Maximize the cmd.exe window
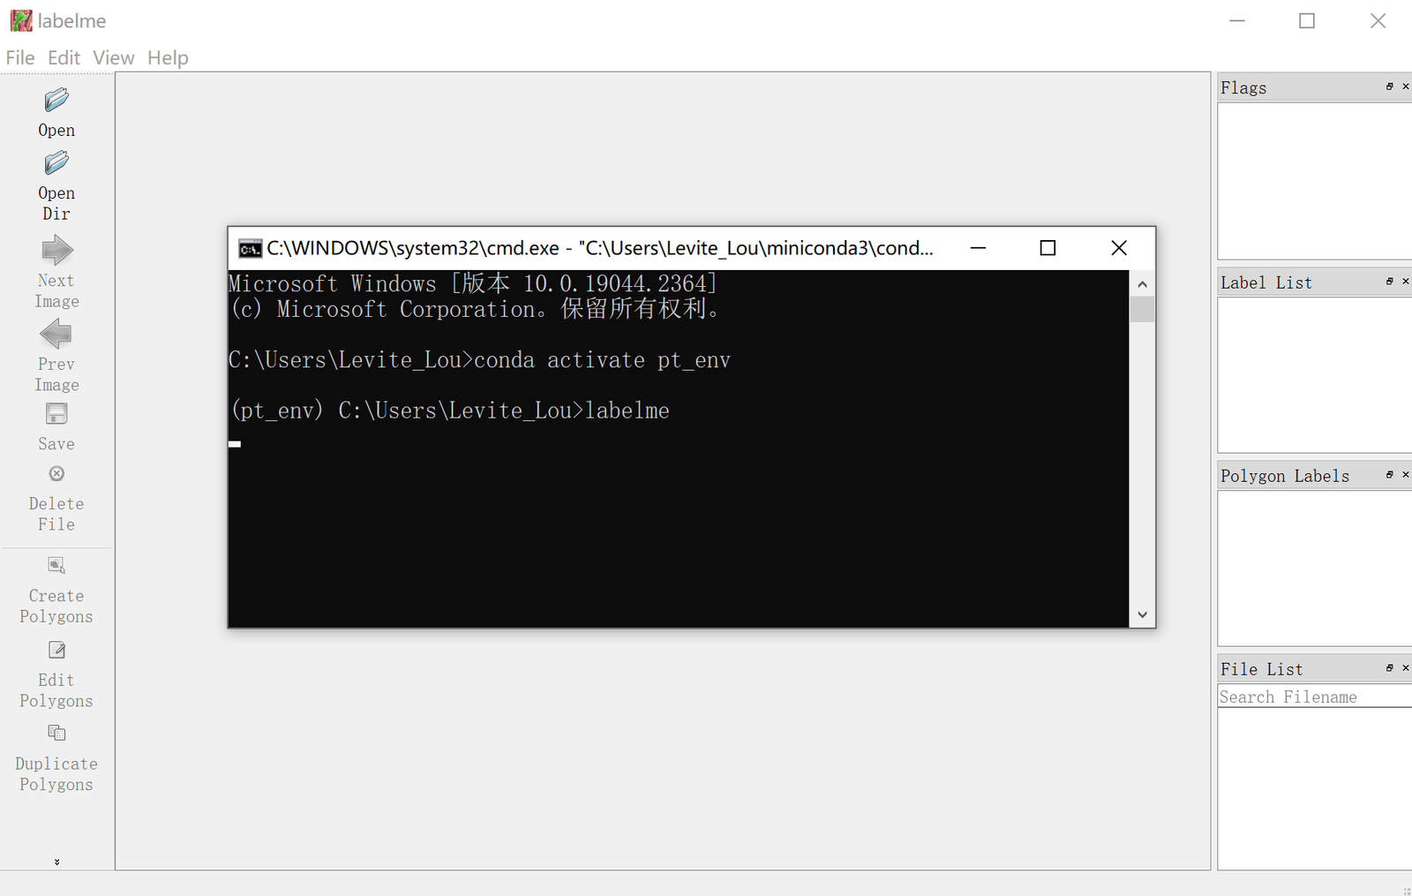 coord(1048,248)
